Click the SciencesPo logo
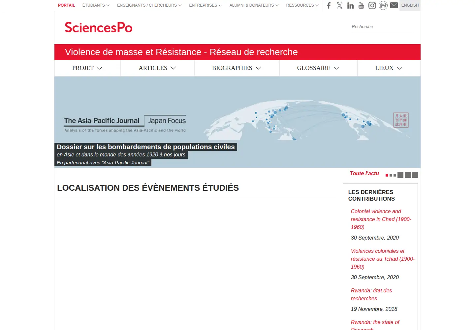The height and width of the screenshot is (330, 475). (98, 27)
